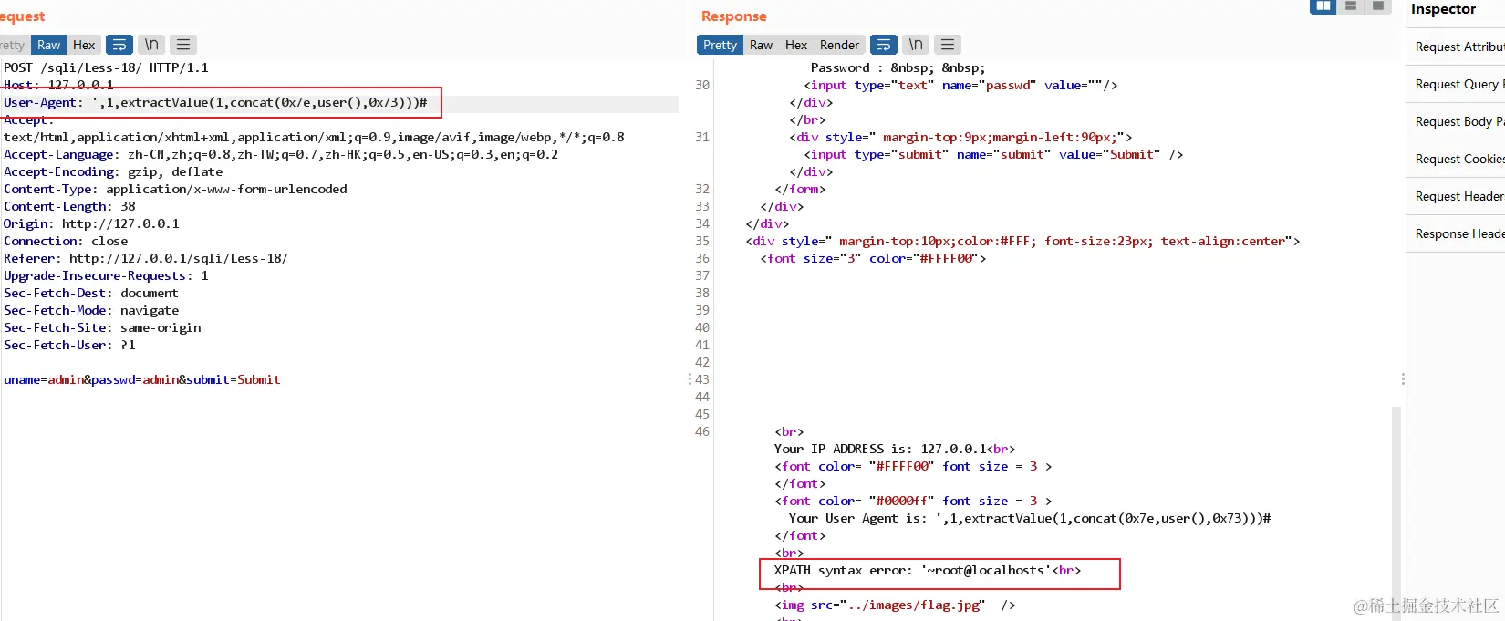The height and width of the screenshot is (621, 1505).
Task: Open the Response panel hamburger options menu
Action: tap(948, 45)
